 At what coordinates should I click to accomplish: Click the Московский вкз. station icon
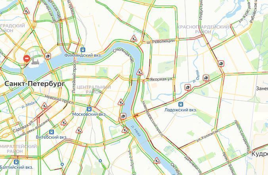[x=89, y=109]
